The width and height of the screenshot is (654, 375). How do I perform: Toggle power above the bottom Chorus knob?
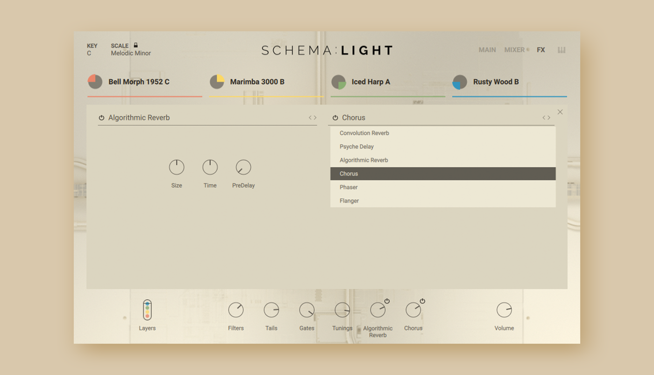click(x=422, y=301)
